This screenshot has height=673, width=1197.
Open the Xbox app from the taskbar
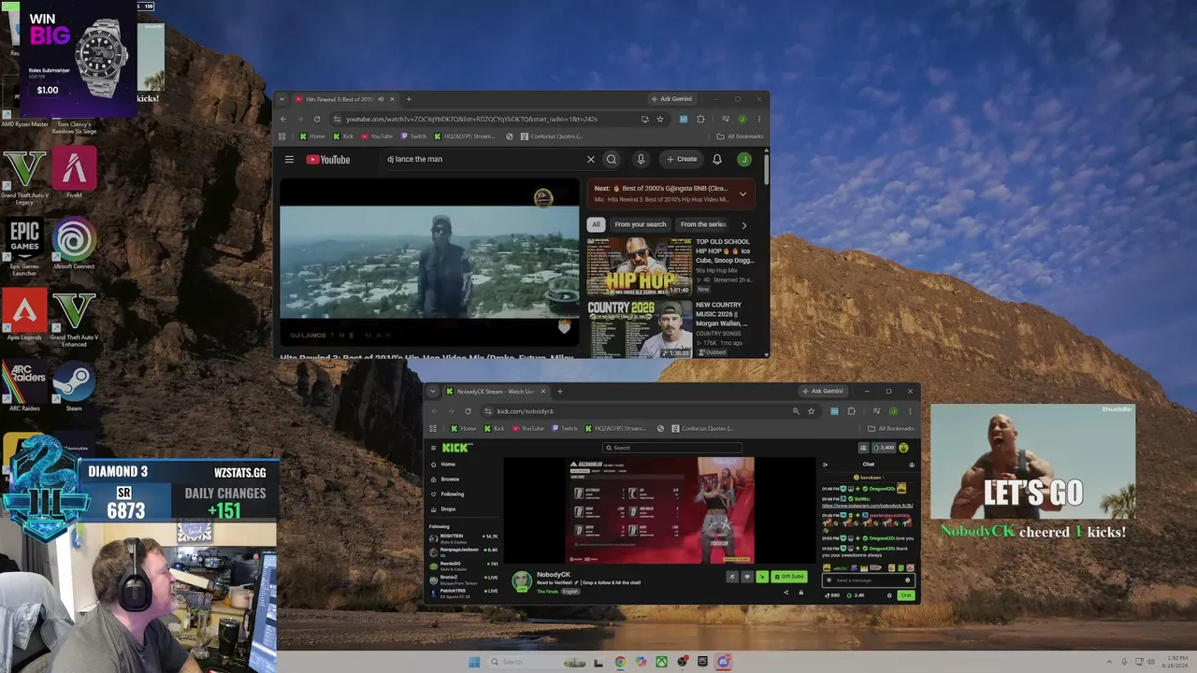[x=661, y=662]
